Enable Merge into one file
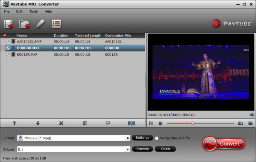Image resolution: width=256 pixels, height=162 pixels. (x=157, y=138)
